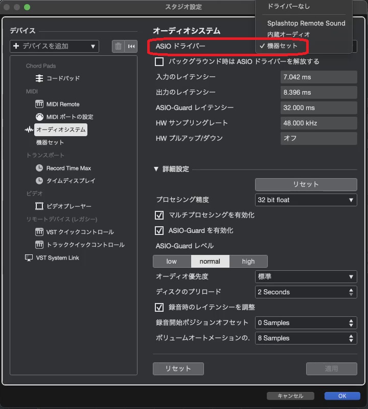Click the reset-to-start icon beside trash
This screenshot has width=368, height=409.
click(x=131, y=46)
